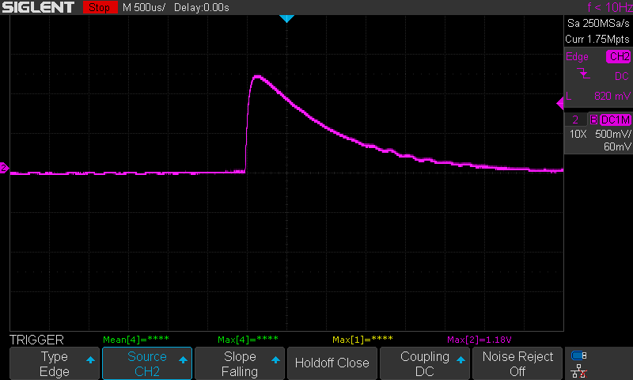
Task: Click the M 500us/ timebase readout
Action: point(143,7)
